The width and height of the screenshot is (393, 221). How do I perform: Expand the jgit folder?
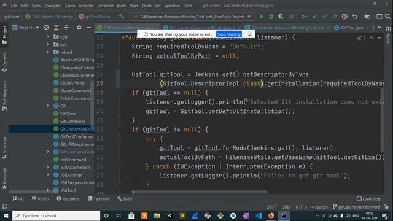[x=47, y=44]
